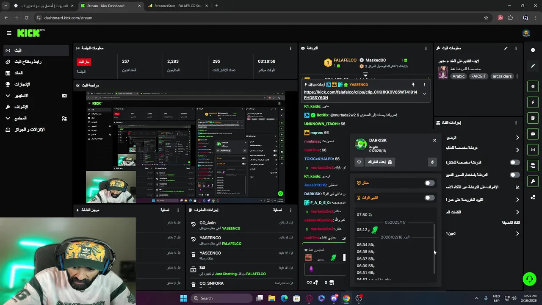The width and height of the screenshot is (542, 305).
Task: Toggle the timeout switch for DARKISK
Action: coord(429,198)
